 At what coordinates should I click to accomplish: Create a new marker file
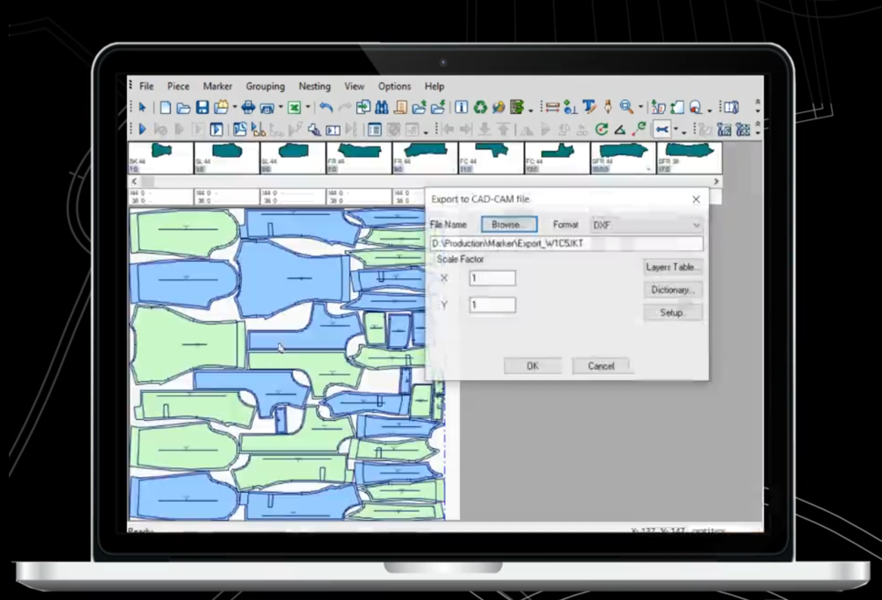click(x=165, y=107)
